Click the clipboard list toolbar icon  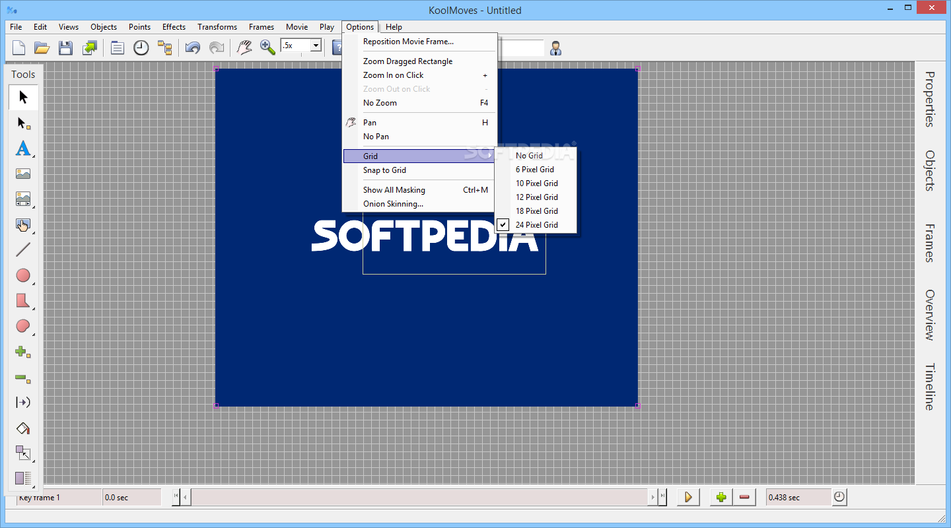point(118,48)
